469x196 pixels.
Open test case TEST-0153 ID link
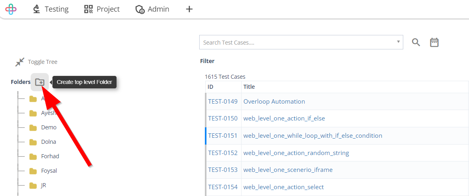pos(223,170)
